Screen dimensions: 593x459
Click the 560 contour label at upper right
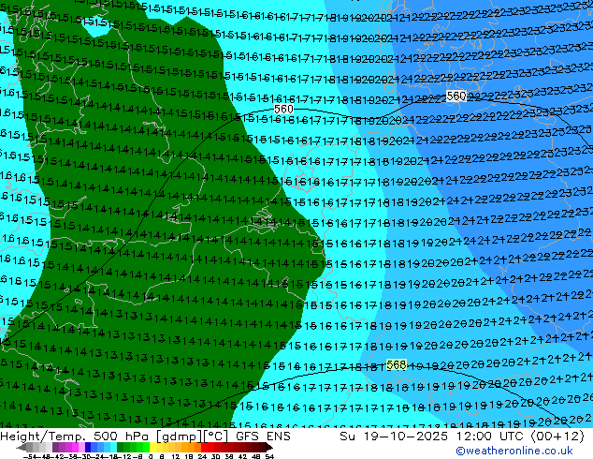click(456, 96)
